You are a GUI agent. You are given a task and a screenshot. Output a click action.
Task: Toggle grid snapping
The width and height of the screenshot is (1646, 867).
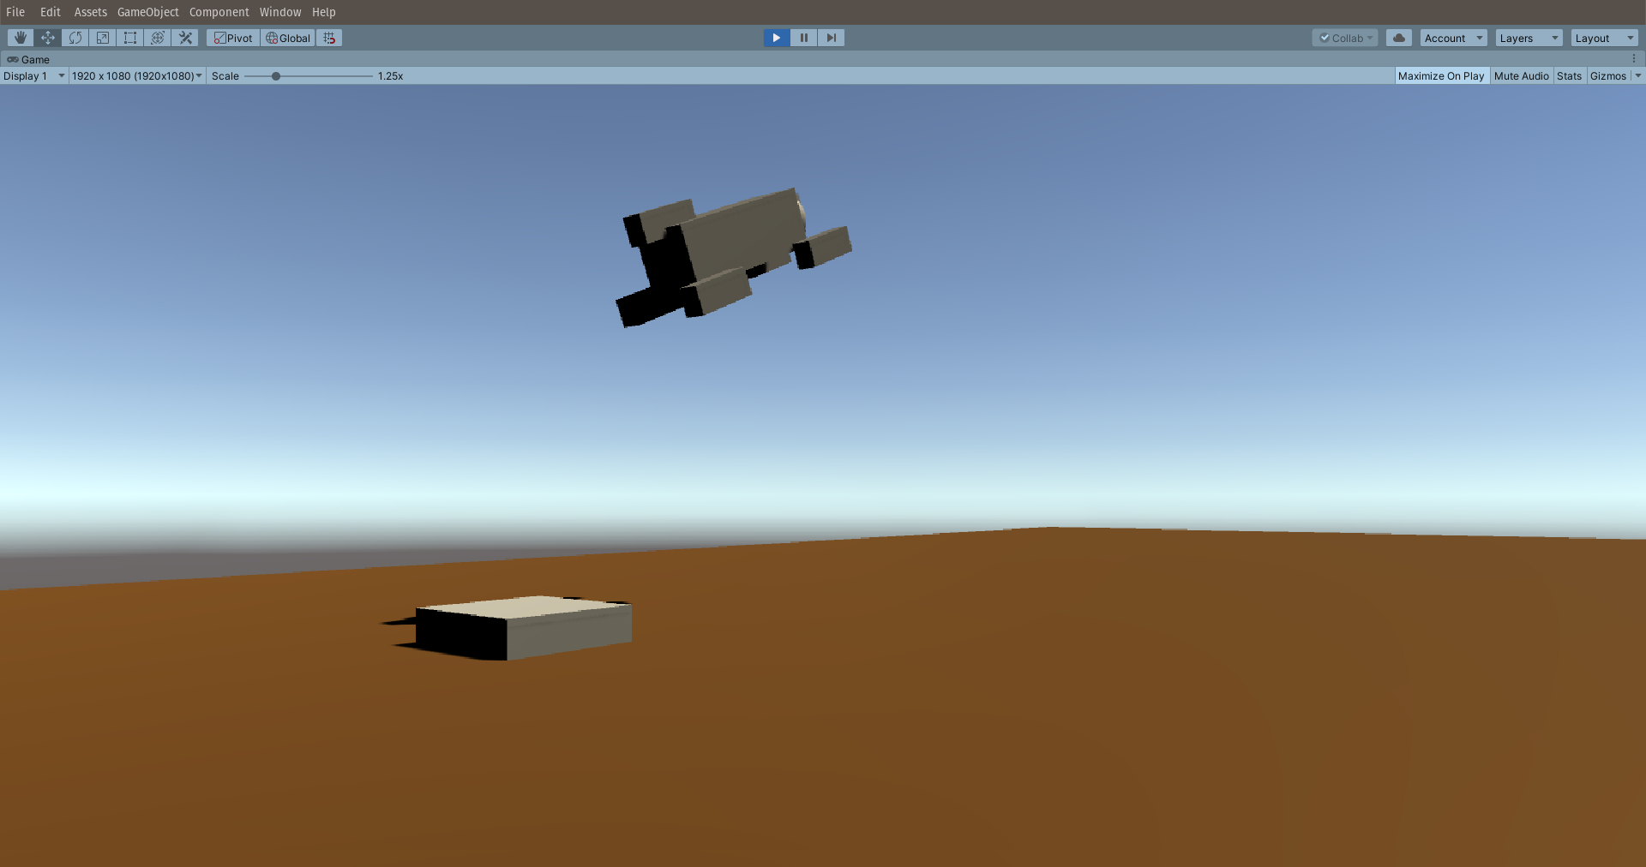pos(328,38)
